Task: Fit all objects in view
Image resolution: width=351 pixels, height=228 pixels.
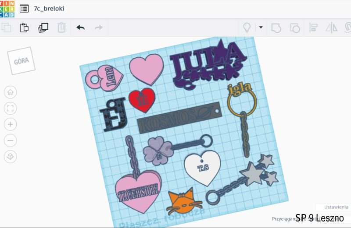Action: [x=11, y=108]
